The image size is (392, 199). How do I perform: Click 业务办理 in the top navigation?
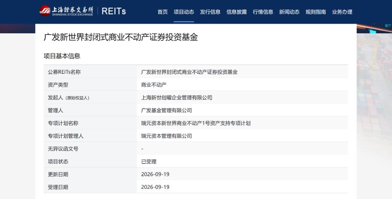pyautogui.click(x=342, y=12)
